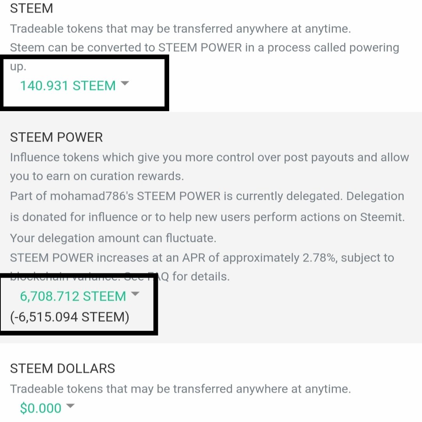Open the dropdown arrow beside $0.000
This screenshot has width=422, height=422.
[70, 406]
